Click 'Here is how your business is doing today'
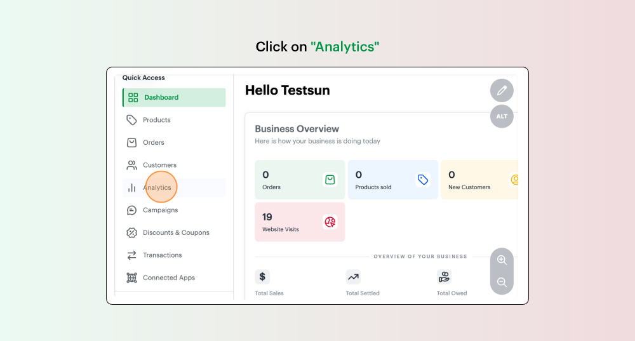 [x=317, y=141]
